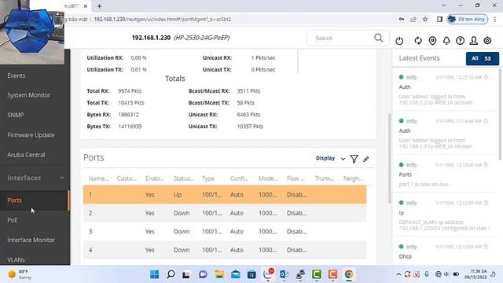This screenshot has height=283, width=503.
Task: Click the "port 1 is now on-line" event
Action: tap(424, 184)
